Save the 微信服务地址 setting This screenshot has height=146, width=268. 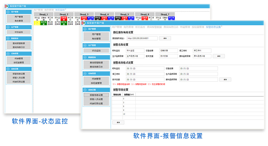[x=165, y=38]
